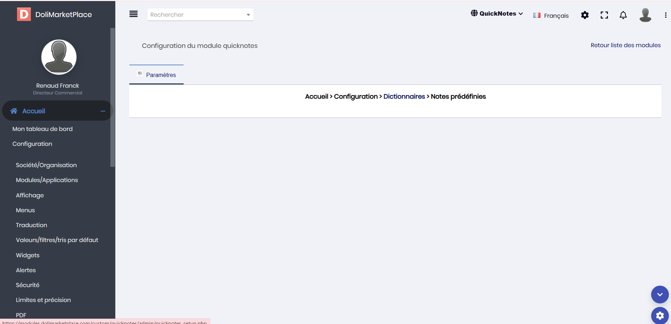The height and width of the screenshot is (324, 671).
Task: Expand the Rechercher dropdown arrow
Action: 248,15
